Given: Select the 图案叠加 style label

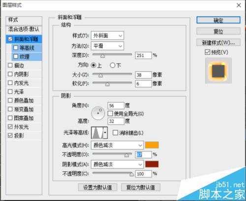Looking at the screenshot, I should pos(24,118).
